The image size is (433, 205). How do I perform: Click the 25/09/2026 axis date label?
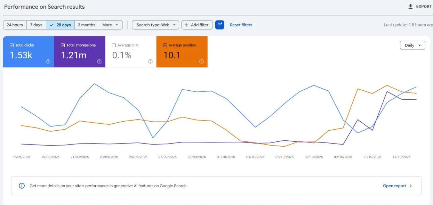point(138,157)
